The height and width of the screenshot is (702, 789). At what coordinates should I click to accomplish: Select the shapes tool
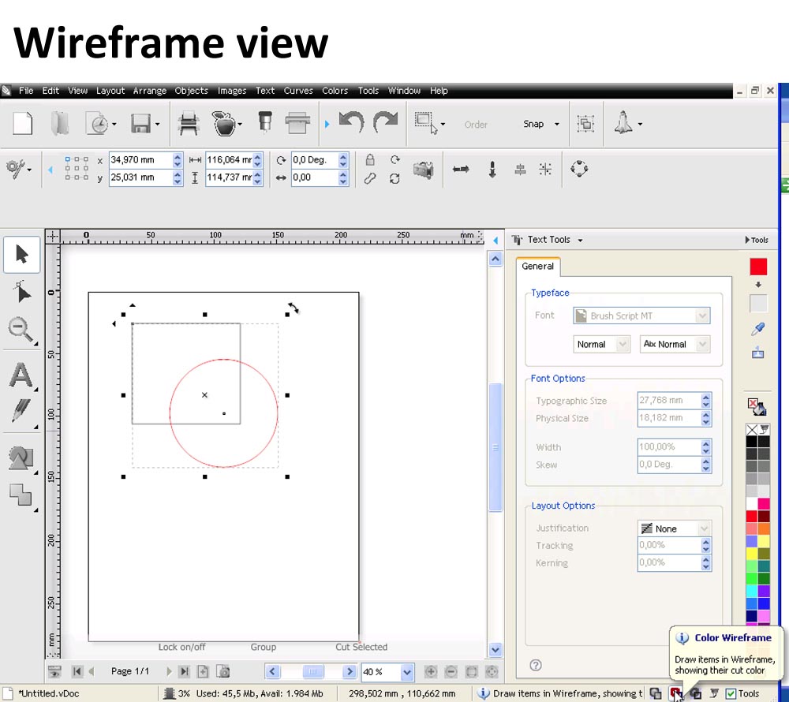[x=21, y=458]
